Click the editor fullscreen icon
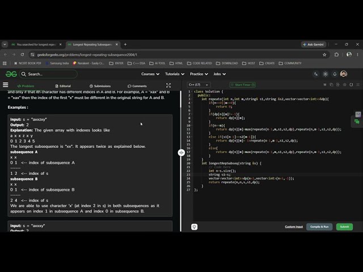The image size is (363, 272). 358,84
